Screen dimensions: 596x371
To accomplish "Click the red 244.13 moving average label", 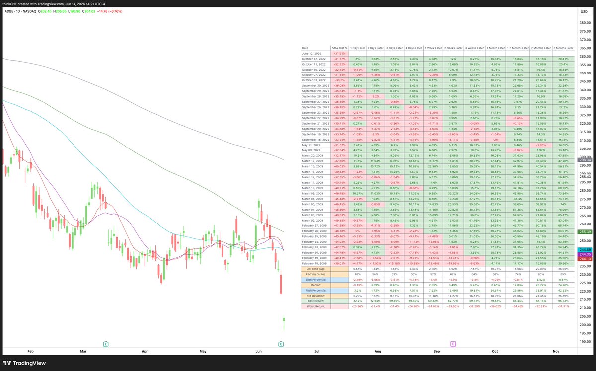I will pyautogui.click(x=584, y=258).
